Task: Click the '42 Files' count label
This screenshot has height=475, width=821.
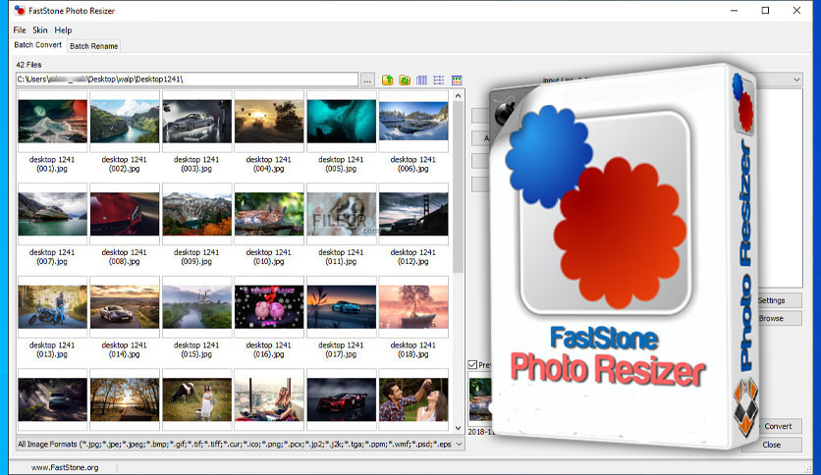Action: pyautogui.click(x=28, y=65)
